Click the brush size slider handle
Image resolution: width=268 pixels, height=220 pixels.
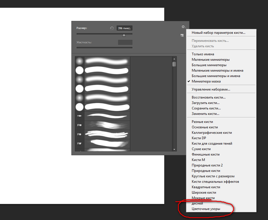[x=124, y=35]
